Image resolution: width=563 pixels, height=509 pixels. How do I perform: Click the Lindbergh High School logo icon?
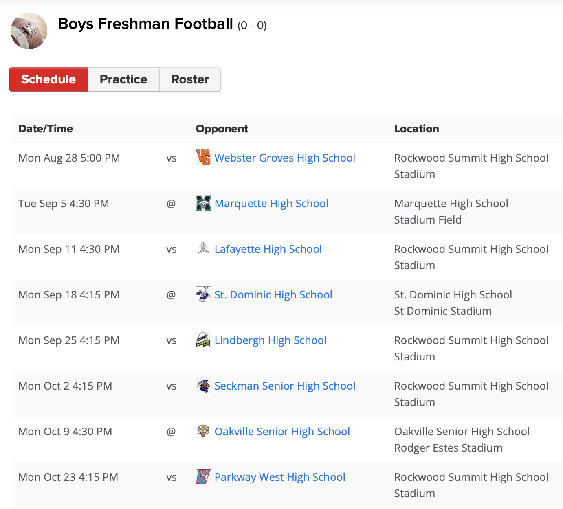[x=203, y=340]
